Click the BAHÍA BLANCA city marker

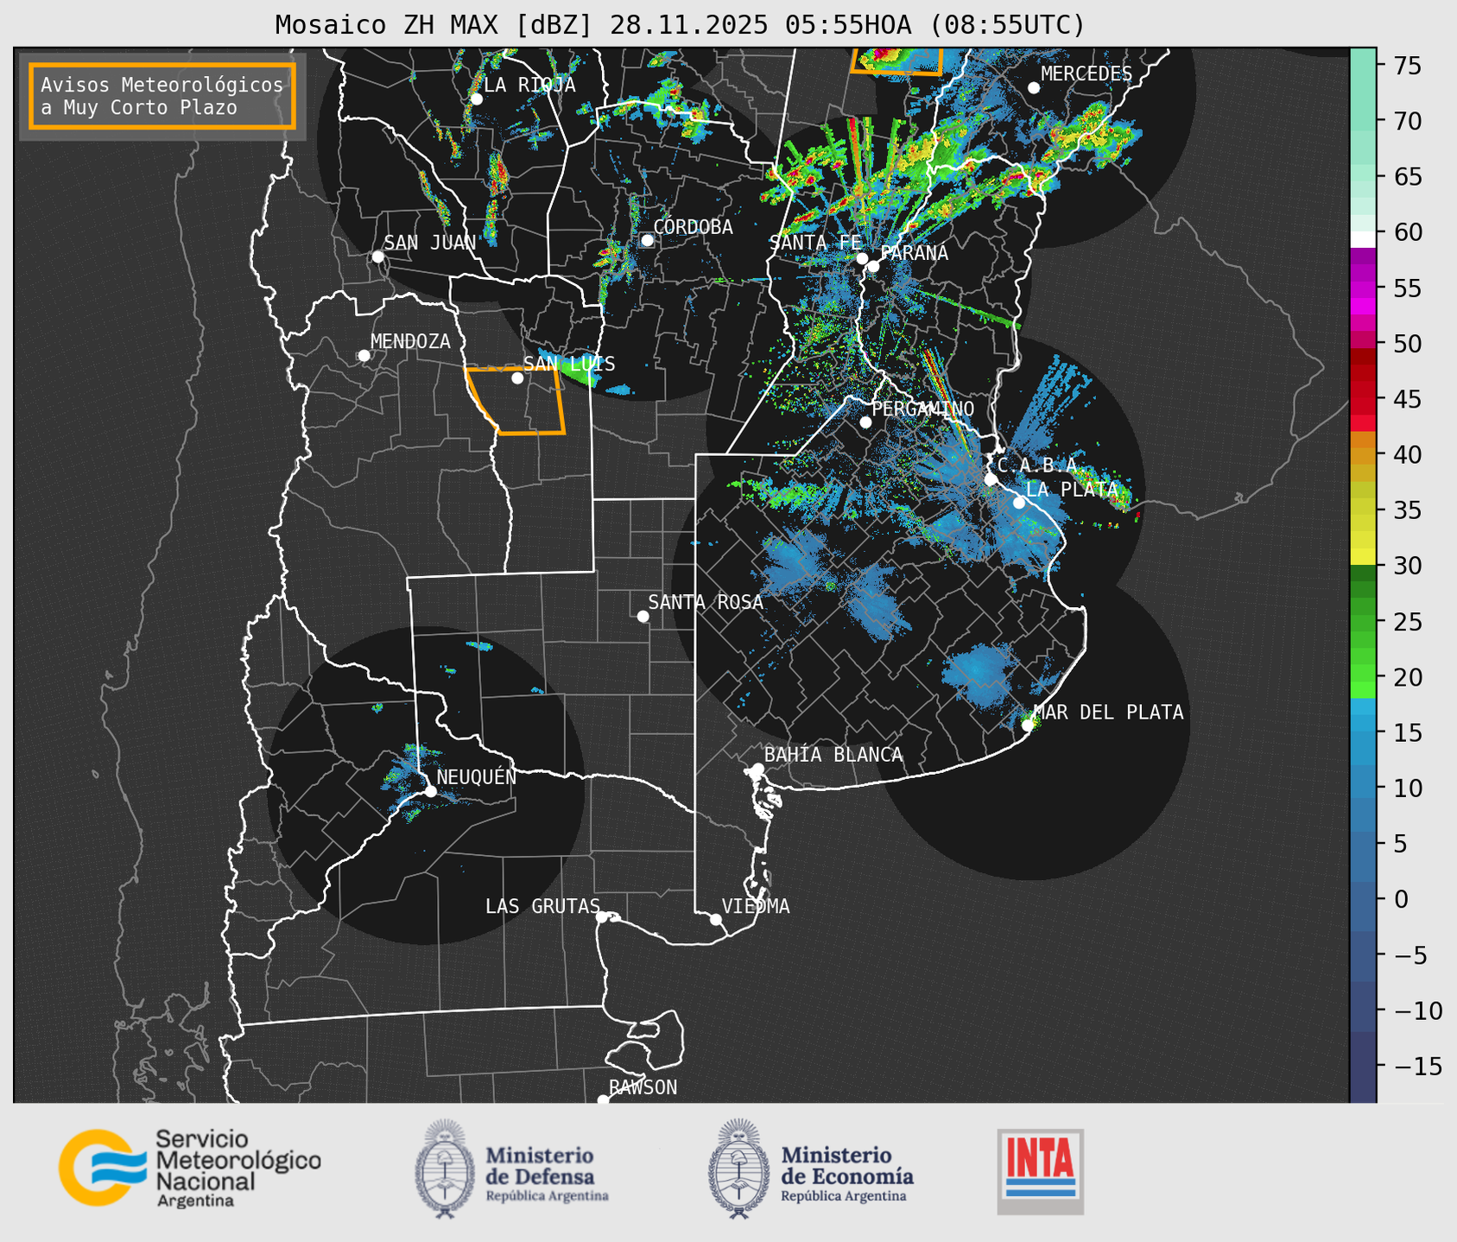pos(757,769)
